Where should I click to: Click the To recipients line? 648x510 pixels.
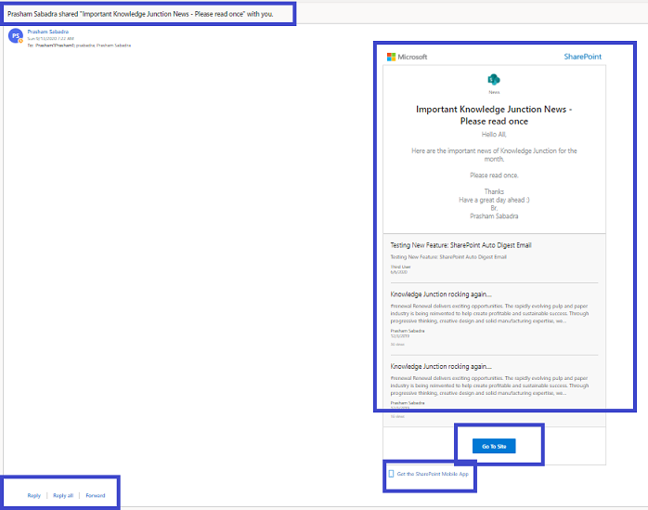[79, 46]
